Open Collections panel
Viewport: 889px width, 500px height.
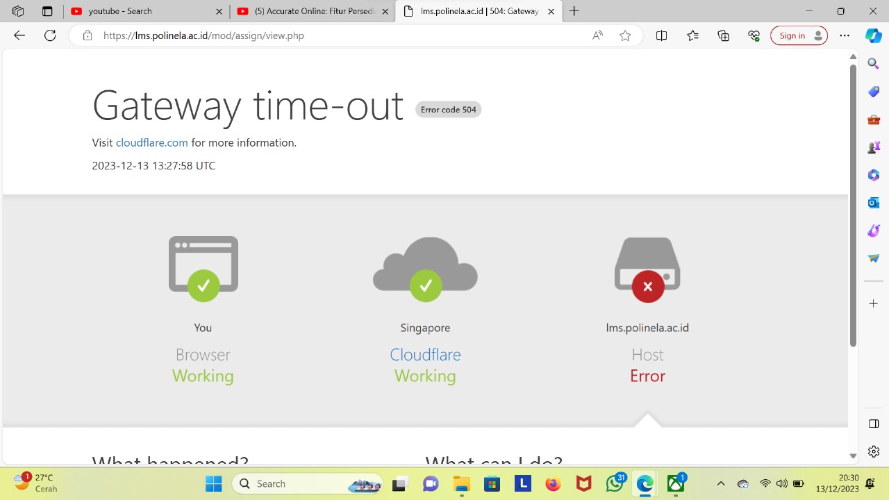coord(724,35)
